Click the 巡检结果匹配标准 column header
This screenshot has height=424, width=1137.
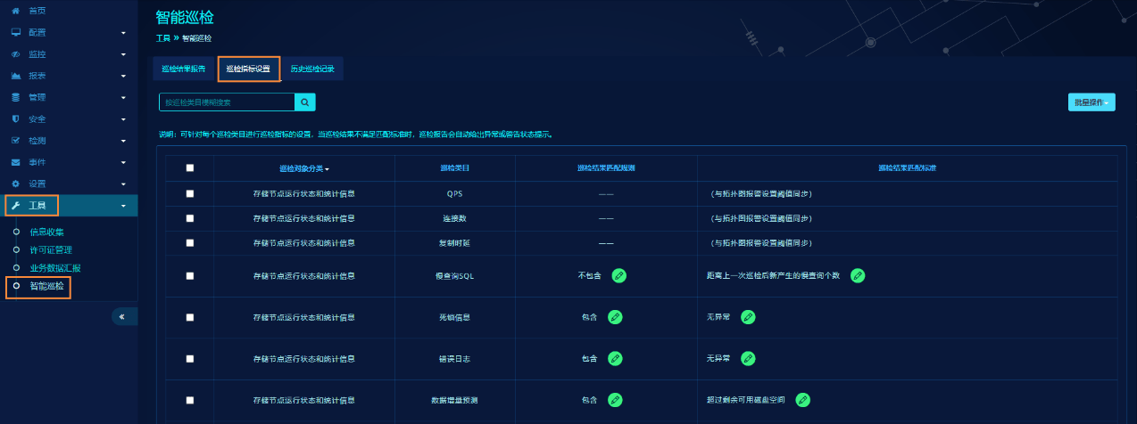pos(907,167)
